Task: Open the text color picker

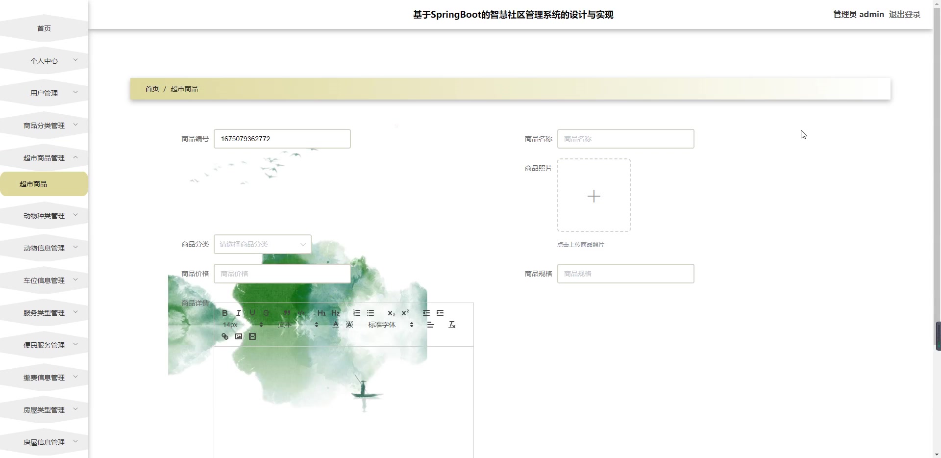Action: 336,325
